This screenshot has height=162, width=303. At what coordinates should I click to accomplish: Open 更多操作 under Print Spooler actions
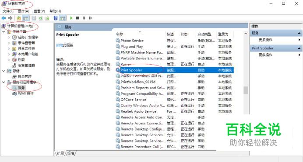[265, 55]
